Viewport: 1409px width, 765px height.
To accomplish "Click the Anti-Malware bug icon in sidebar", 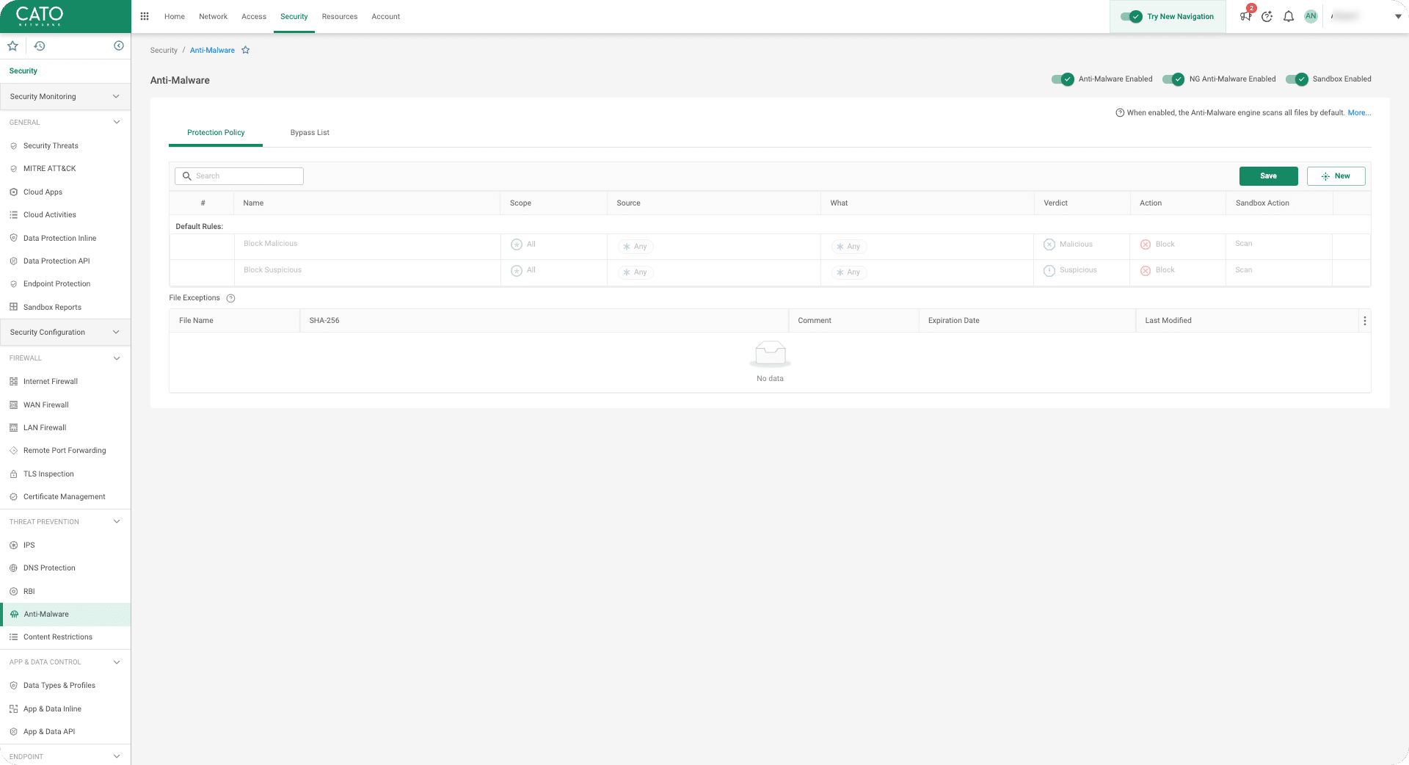I will coord(14,614).
